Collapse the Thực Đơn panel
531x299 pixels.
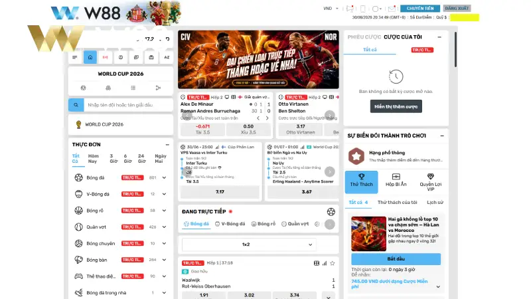click(167, 144)
